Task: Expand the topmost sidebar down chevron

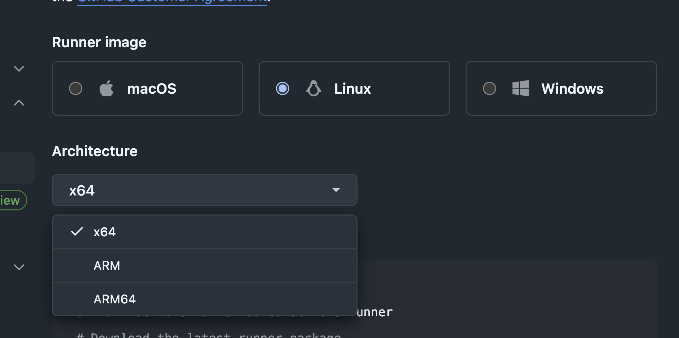Action: [19, 69]
